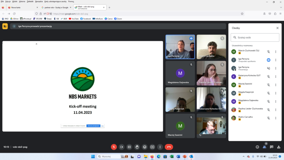
Task: Open DeepL bookmark
Action: 48,19
